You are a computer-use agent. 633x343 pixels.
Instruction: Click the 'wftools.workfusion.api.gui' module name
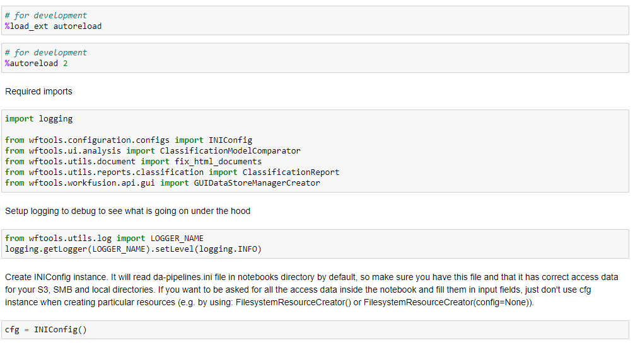tap(91, 183)
